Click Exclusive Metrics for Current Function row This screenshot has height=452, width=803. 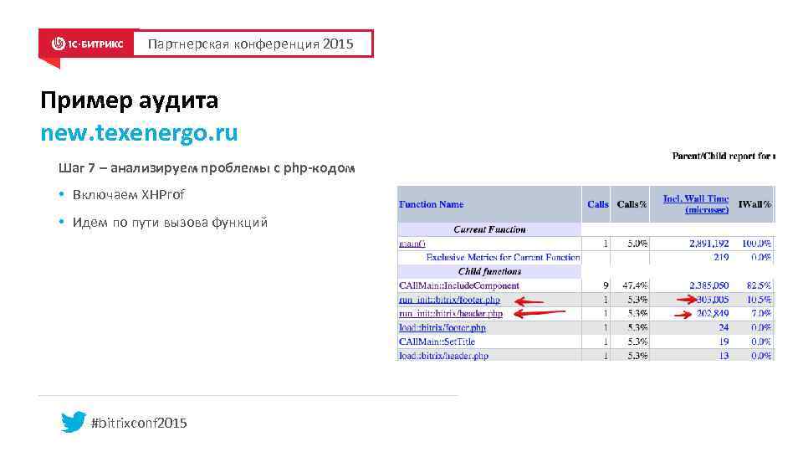pos(503,257)
